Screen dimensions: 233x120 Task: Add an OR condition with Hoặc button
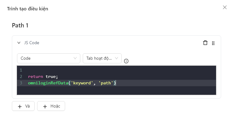pyautogui.click(x=51, y=106)
